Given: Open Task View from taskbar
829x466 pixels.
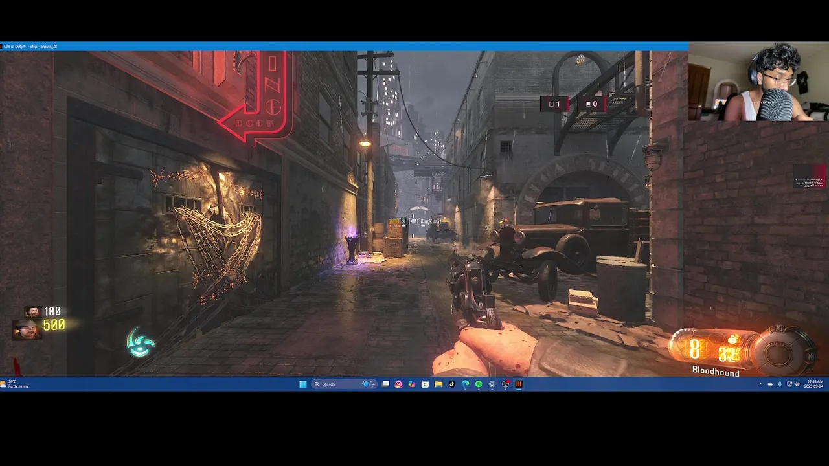Looking at the screenshot, I should tap(385, 384).
